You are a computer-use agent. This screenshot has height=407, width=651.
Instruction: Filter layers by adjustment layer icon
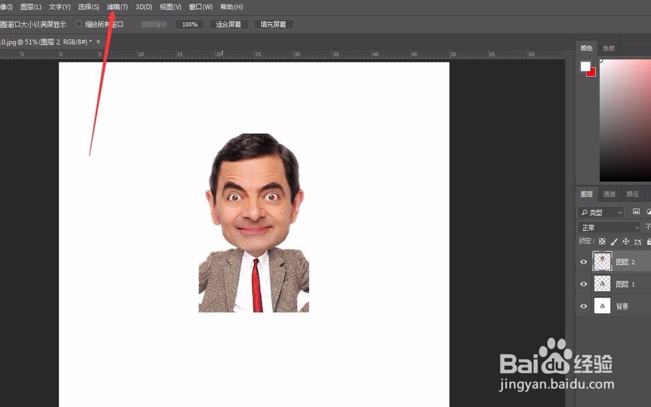pyautogui.click(x=648, y=212)
